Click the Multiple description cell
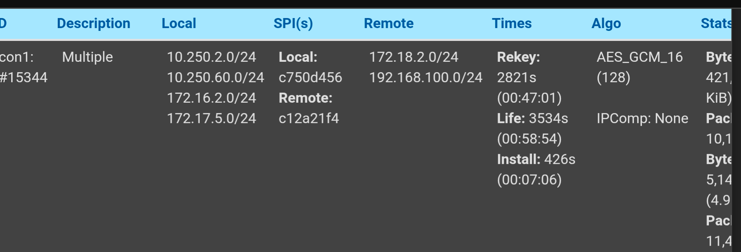This screenshot has width=741, height=252. pos(87,57)
